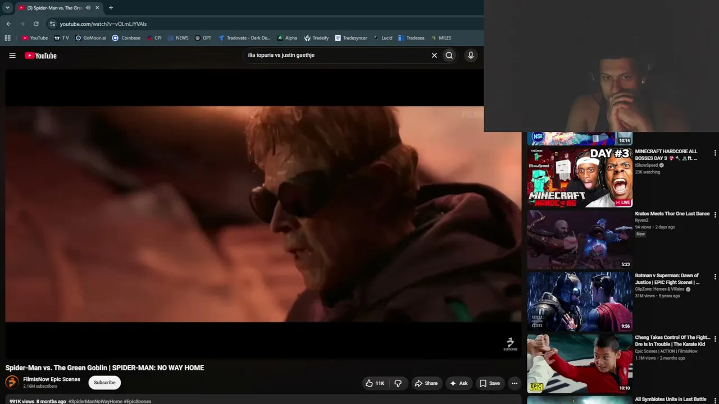Open IShowSpeed channel from Minecraft suggestion

coord(647,166)
